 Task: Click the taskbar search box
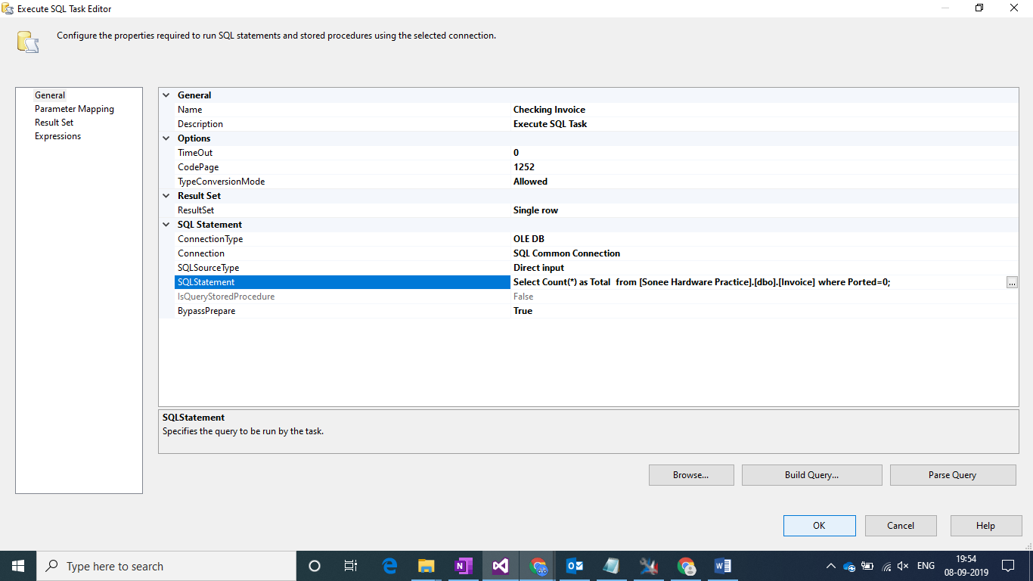pyautogui.click(x=166, y=566)
